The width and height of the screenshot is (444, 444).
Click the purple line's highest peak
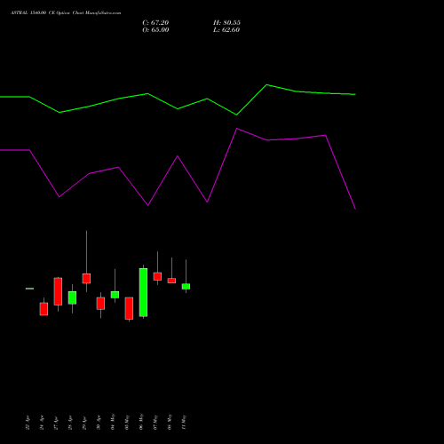(237, 129)
